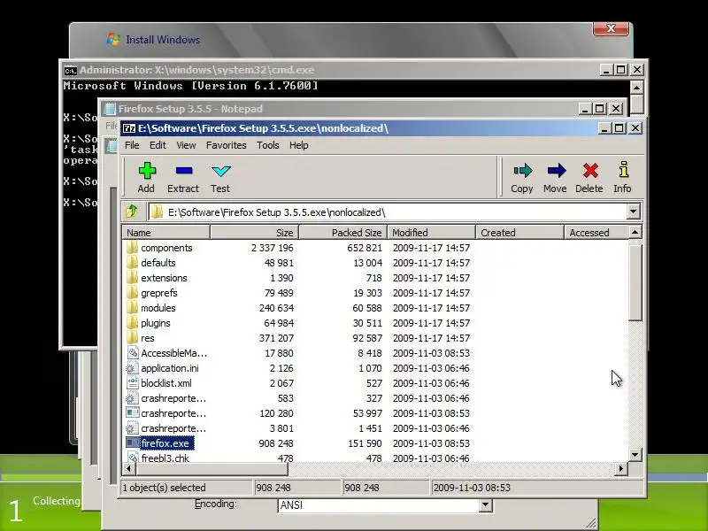Image resolution: width=708 pixels, height=531 pixels.
Task: Click the Notepad window title icon
Action: 109,109
